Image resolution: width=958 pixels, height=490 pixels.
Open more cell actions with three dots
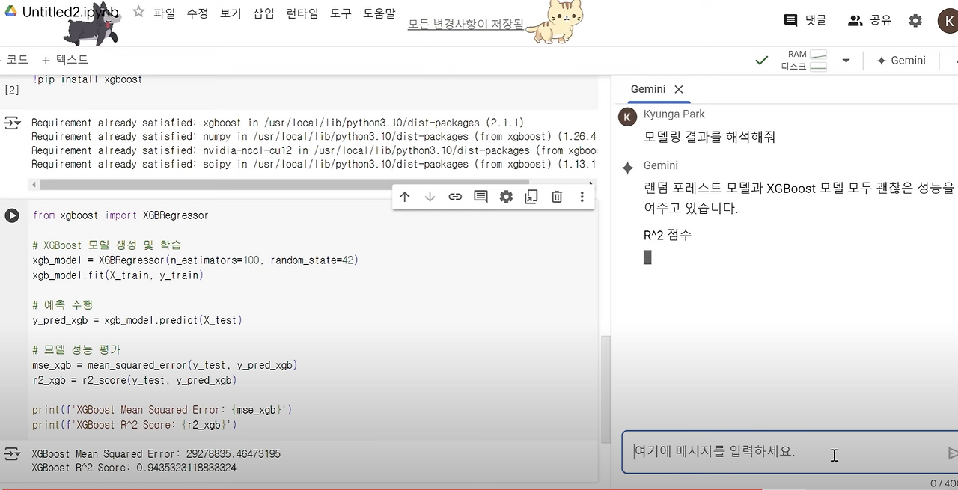pos(582,196)
